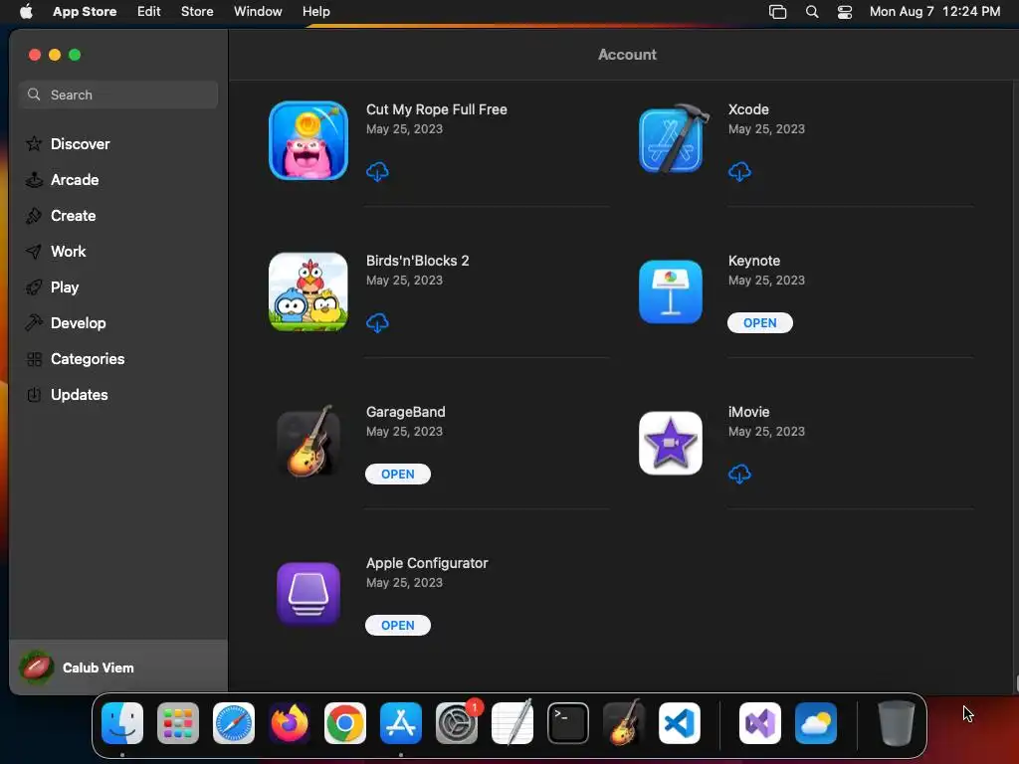Open Launchpad from the Dock
This screenshot has height=764, width=1019.
coord(178,723)
